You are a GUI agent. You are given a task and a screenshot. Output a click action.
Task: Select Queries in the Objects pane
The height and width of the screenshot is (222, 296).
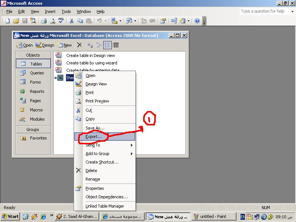[x=37, y=73]
